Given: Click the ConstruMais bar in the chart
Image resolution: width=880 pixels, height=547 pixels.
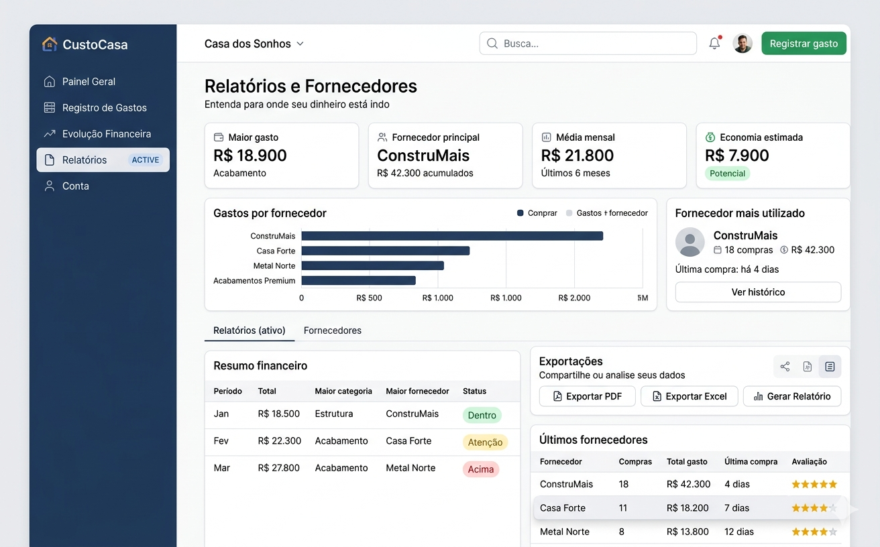Looking at the screenshot, I should pos(452,236).
